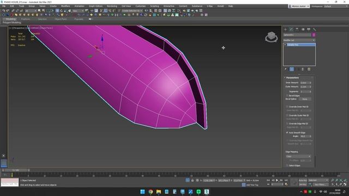Select the Select and Move tool

click(57, 11)
